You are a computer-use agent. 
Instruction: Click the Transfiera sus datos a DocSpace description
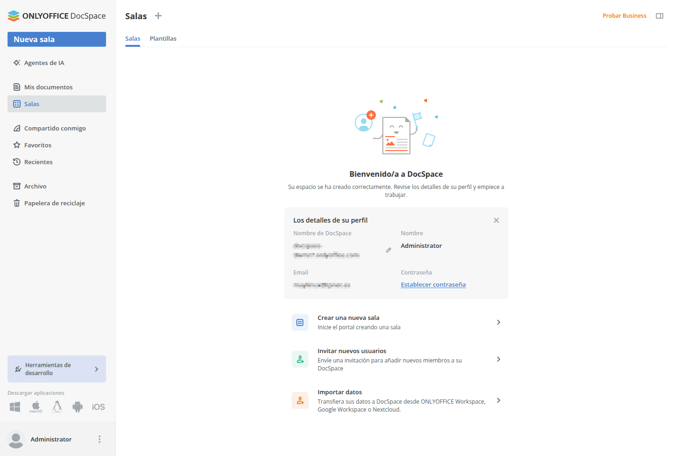[x=402, y=405]
